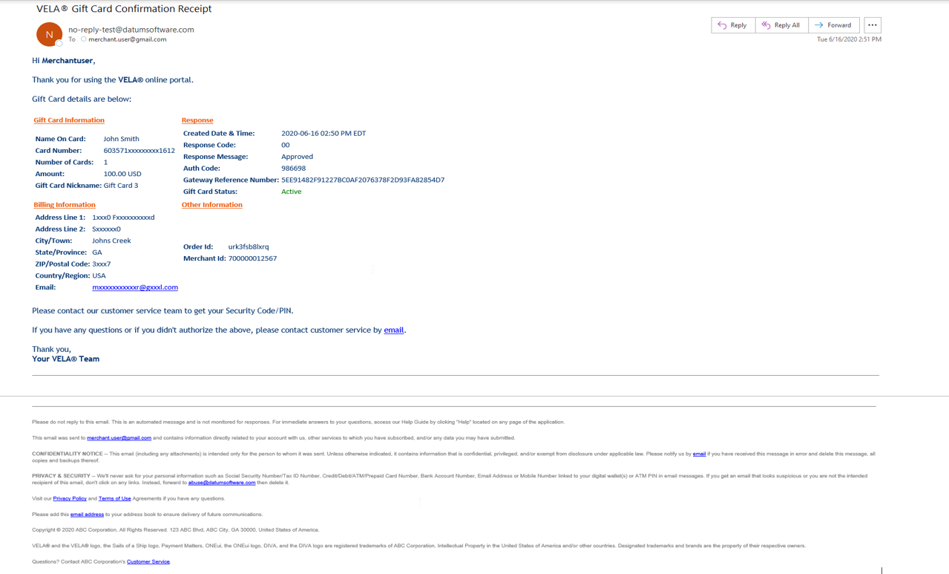Screen dimensions: 949x574
Task: Click merchant.user@gmail.com link in the footer
Action: (x=119, y=438)
